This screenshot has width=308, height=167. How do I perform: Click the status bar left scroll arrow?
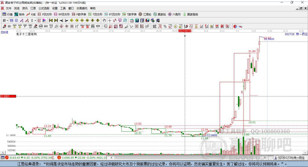(x=111, y=158)
